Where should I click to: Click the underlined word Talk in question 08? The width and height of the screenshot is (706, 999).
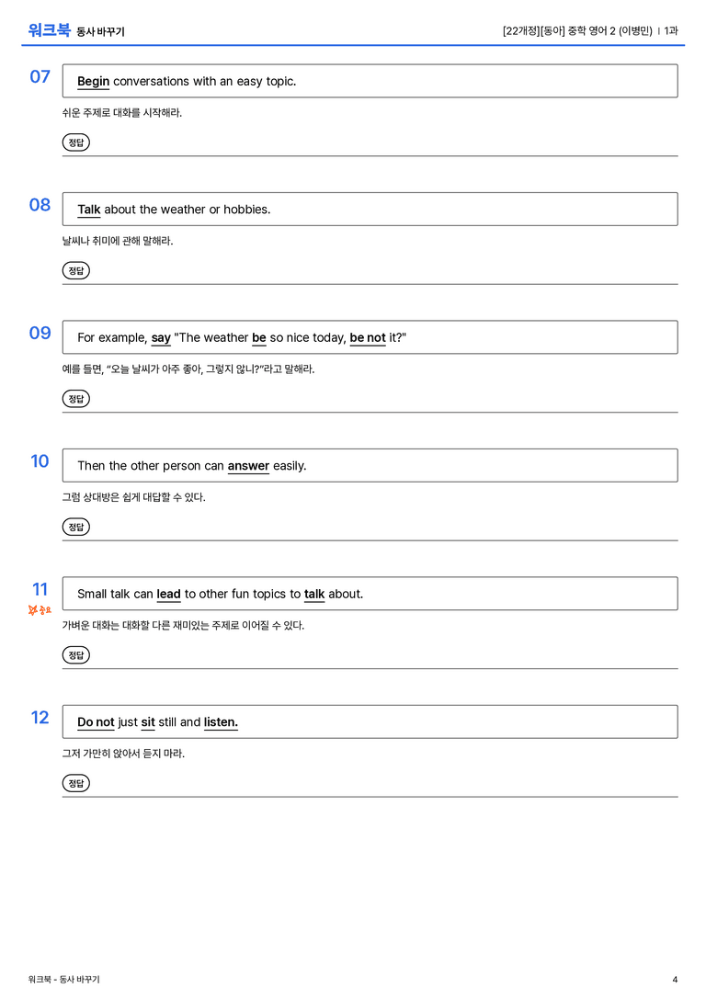pyautogui.click(x=88, y=210)
